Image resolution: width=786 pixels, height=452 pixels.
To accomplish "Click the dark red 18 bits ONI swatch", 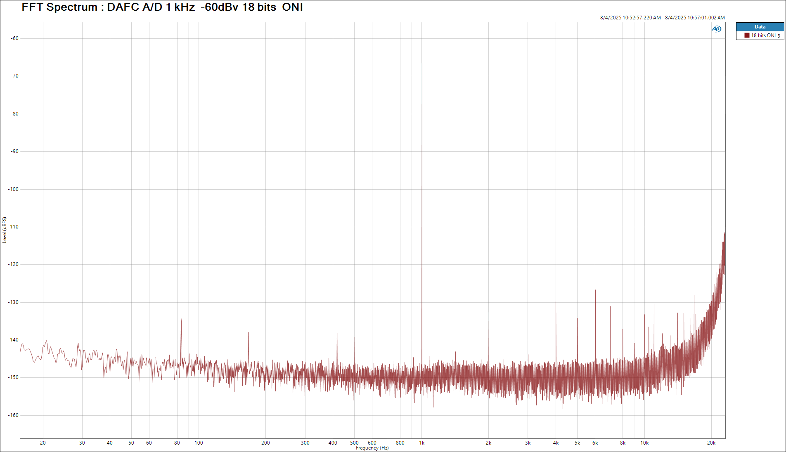I will click(747, 35).
